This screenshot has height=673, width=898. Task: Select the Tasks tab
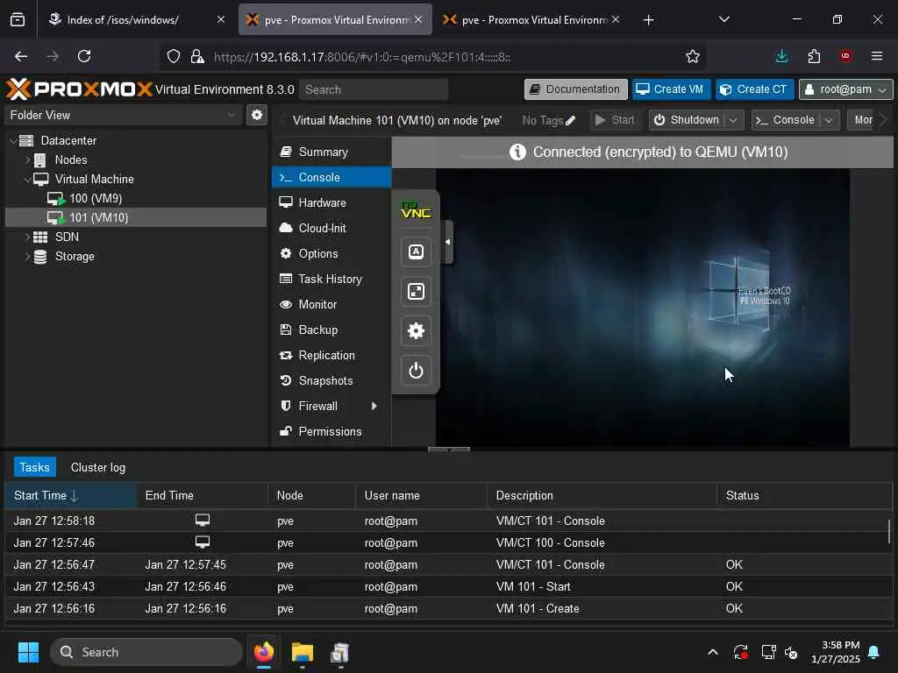pyautogui.click(x=34, y=468)
